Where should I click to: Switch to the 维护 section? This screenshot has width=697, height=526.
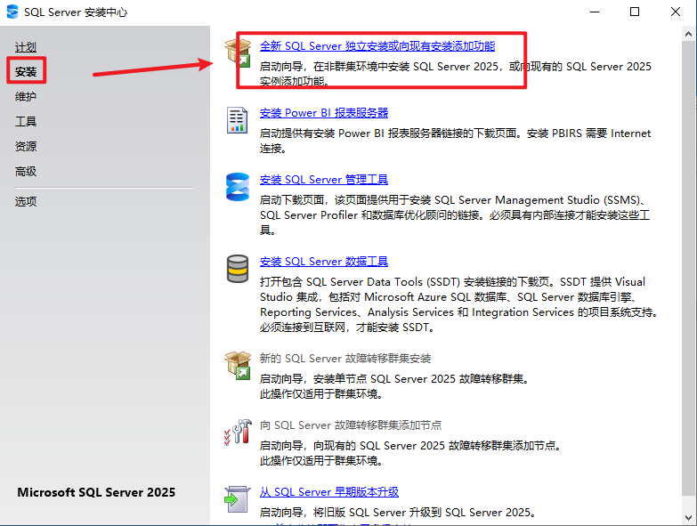pos(26,96)
